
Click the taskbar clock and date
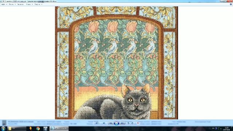click(x=227, y=128)
